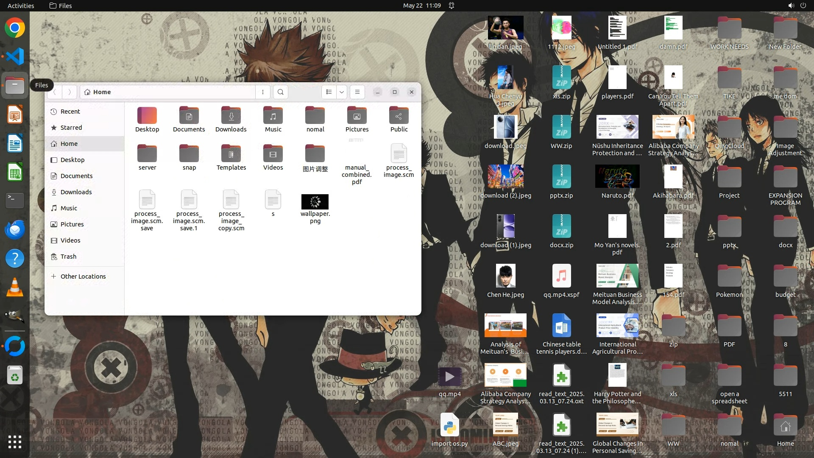Open Other Locations in the sidebar
This screenshot has height=458, width=814.
click(x=83, y=276)
